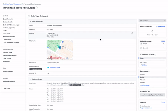Open Internal Use Only section
The image size is (168, 111).
tap(8, 71)
